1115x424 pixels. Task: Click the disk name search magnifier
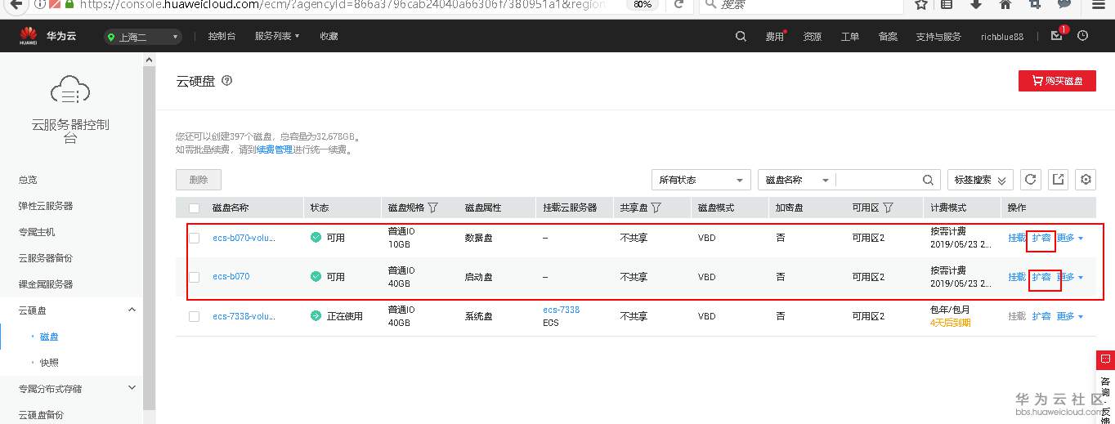click(x=928, y=180)
